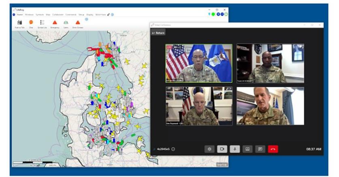339x177 pixels.
Task: Select the top-left speaker video tile
Action: click(x=198, y=63)
